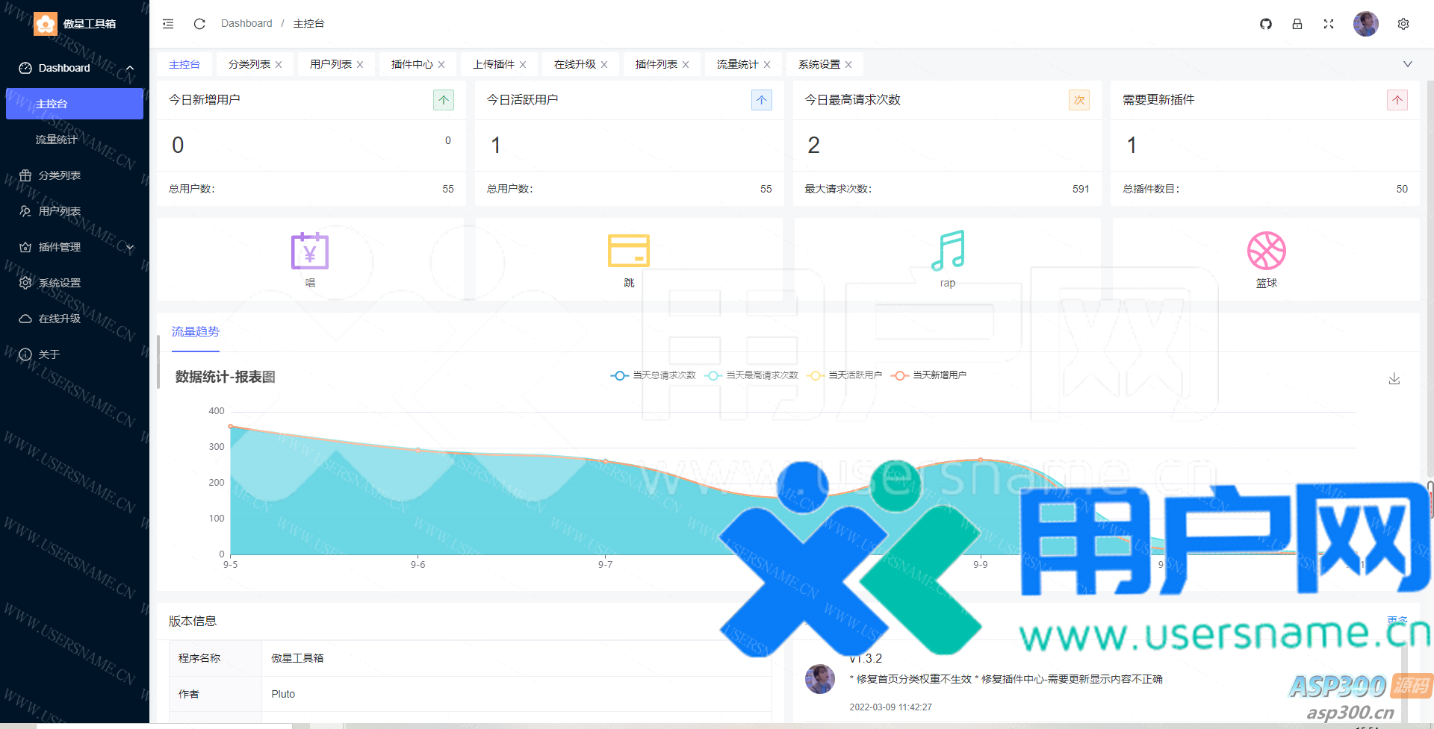The height and width of the screenshot is (729, 1434).
Task: Enter fullscreen mode icon
Action: 1329,24
